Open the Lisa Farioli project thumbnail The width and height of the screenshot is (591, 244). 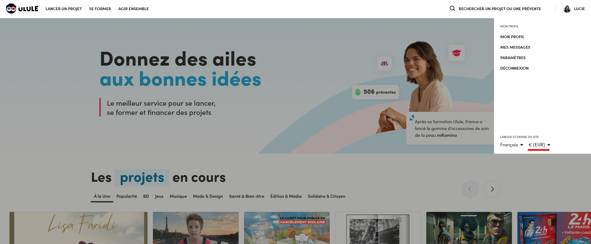click(78, 228)
